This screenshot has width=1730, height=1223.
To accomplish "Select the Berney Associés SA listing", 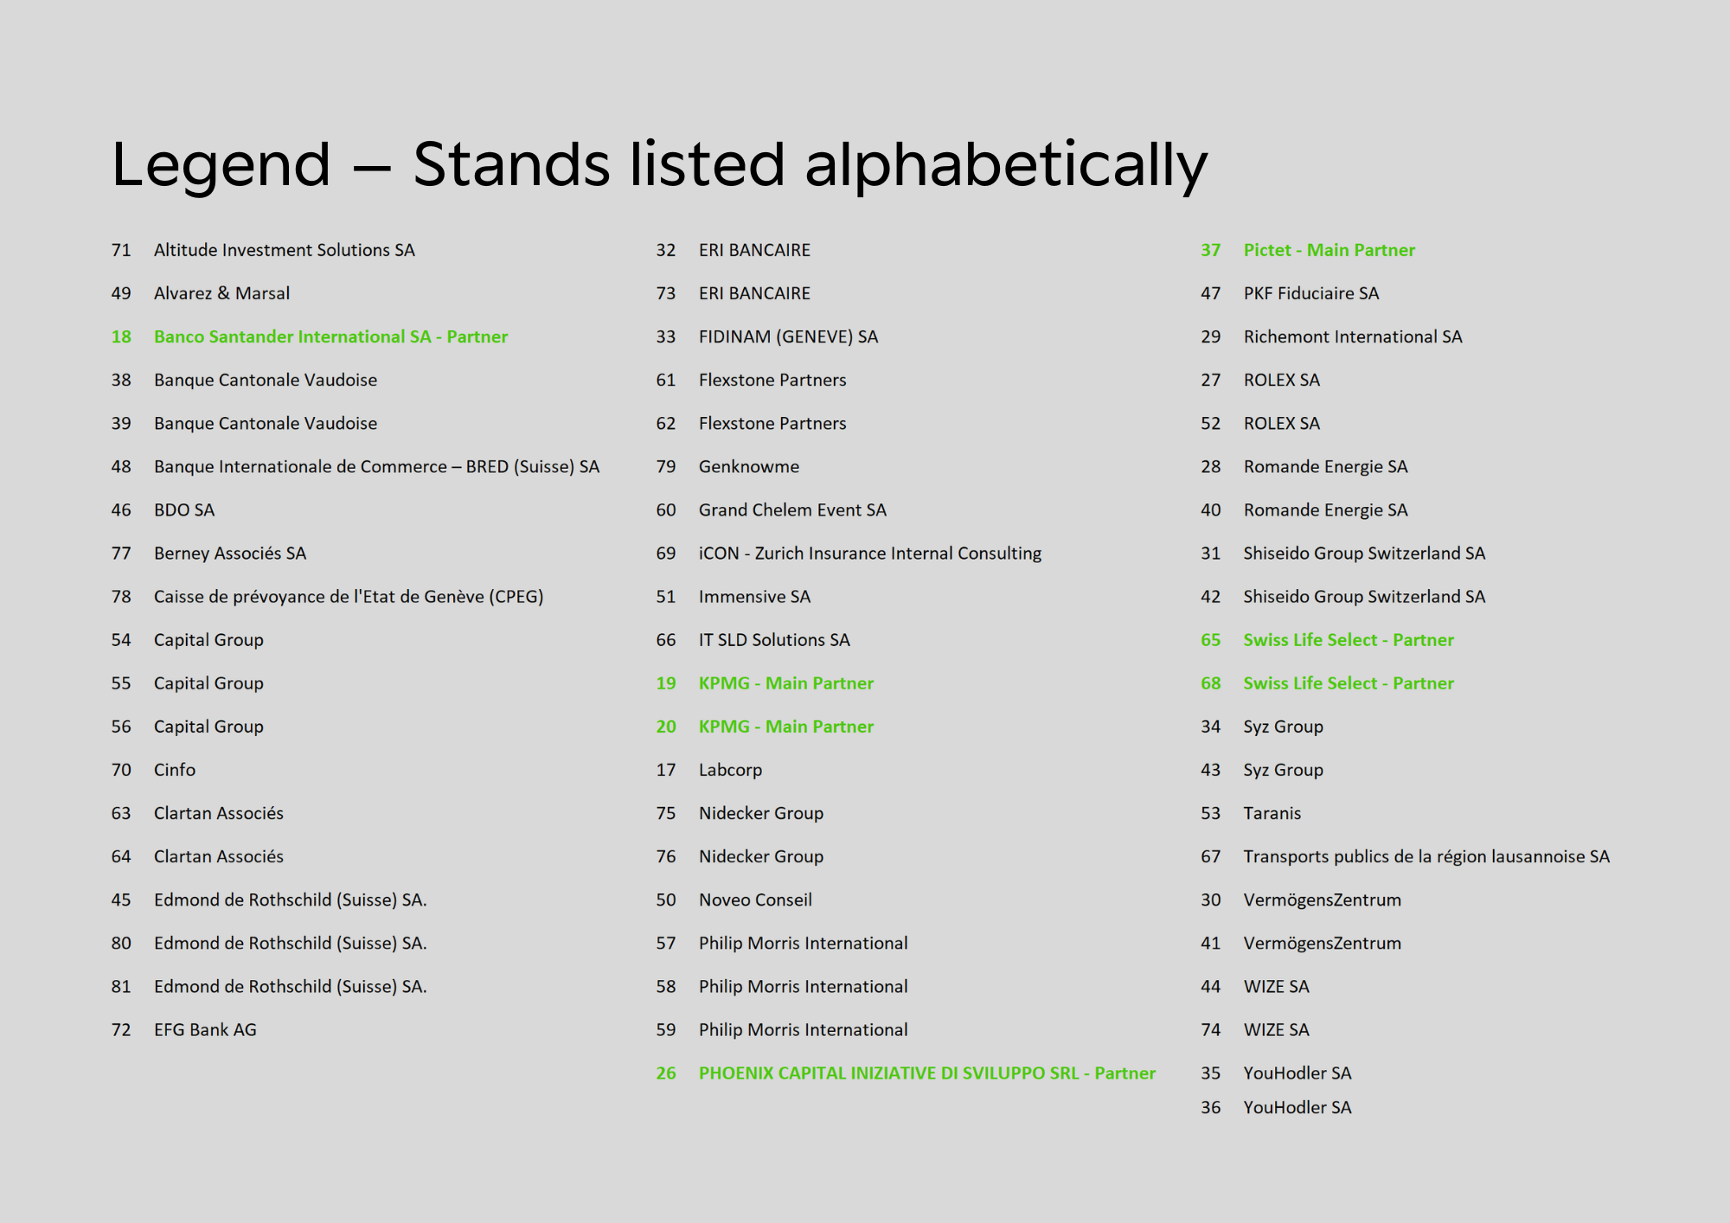I will [230, 553].
